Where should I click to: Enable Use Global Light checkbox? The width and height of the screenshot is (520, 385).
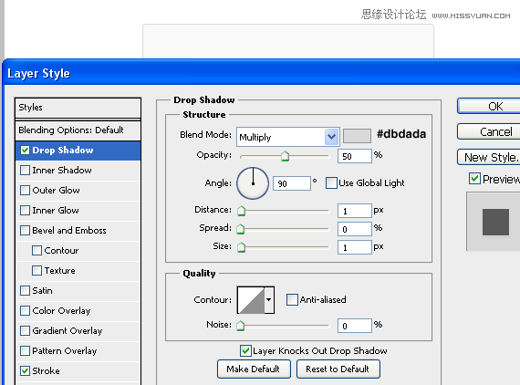(x=331, y=183)
